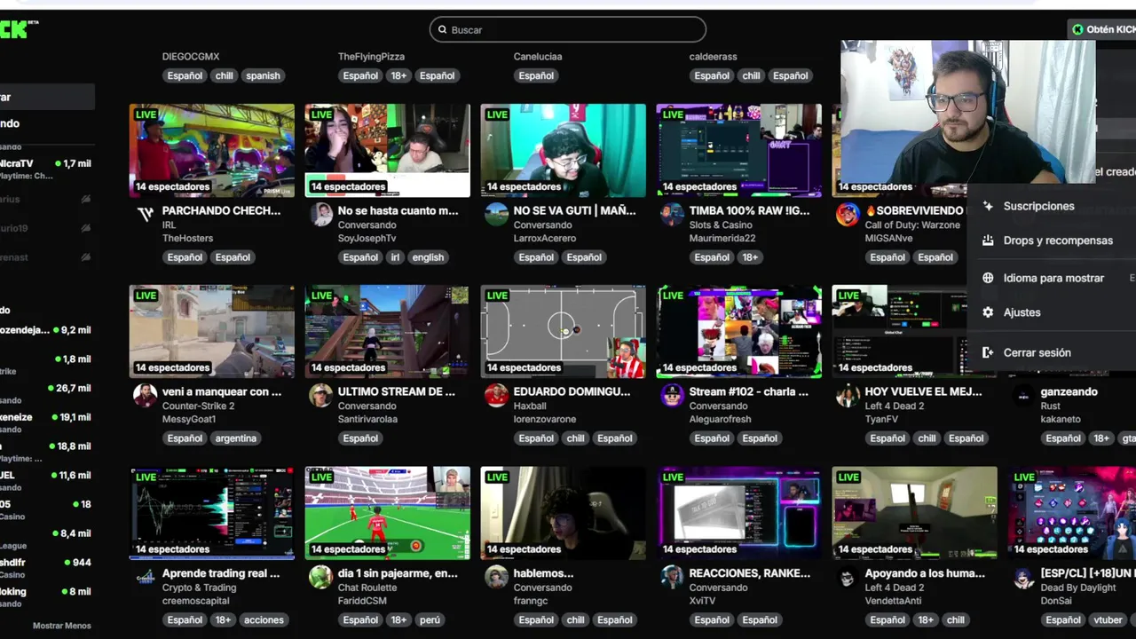Image resolution: width=1136 pixels, height=639 pixels.
Task: Open Dead By Daylight stream thumbnail
Action: pos(1072,513)
